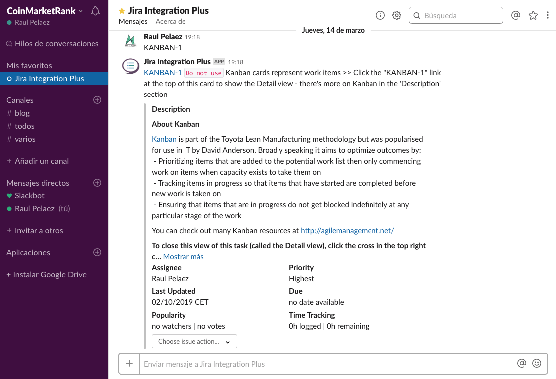Expand description with Mostrar más
The image size is (556, 379).
pos(183,257)
